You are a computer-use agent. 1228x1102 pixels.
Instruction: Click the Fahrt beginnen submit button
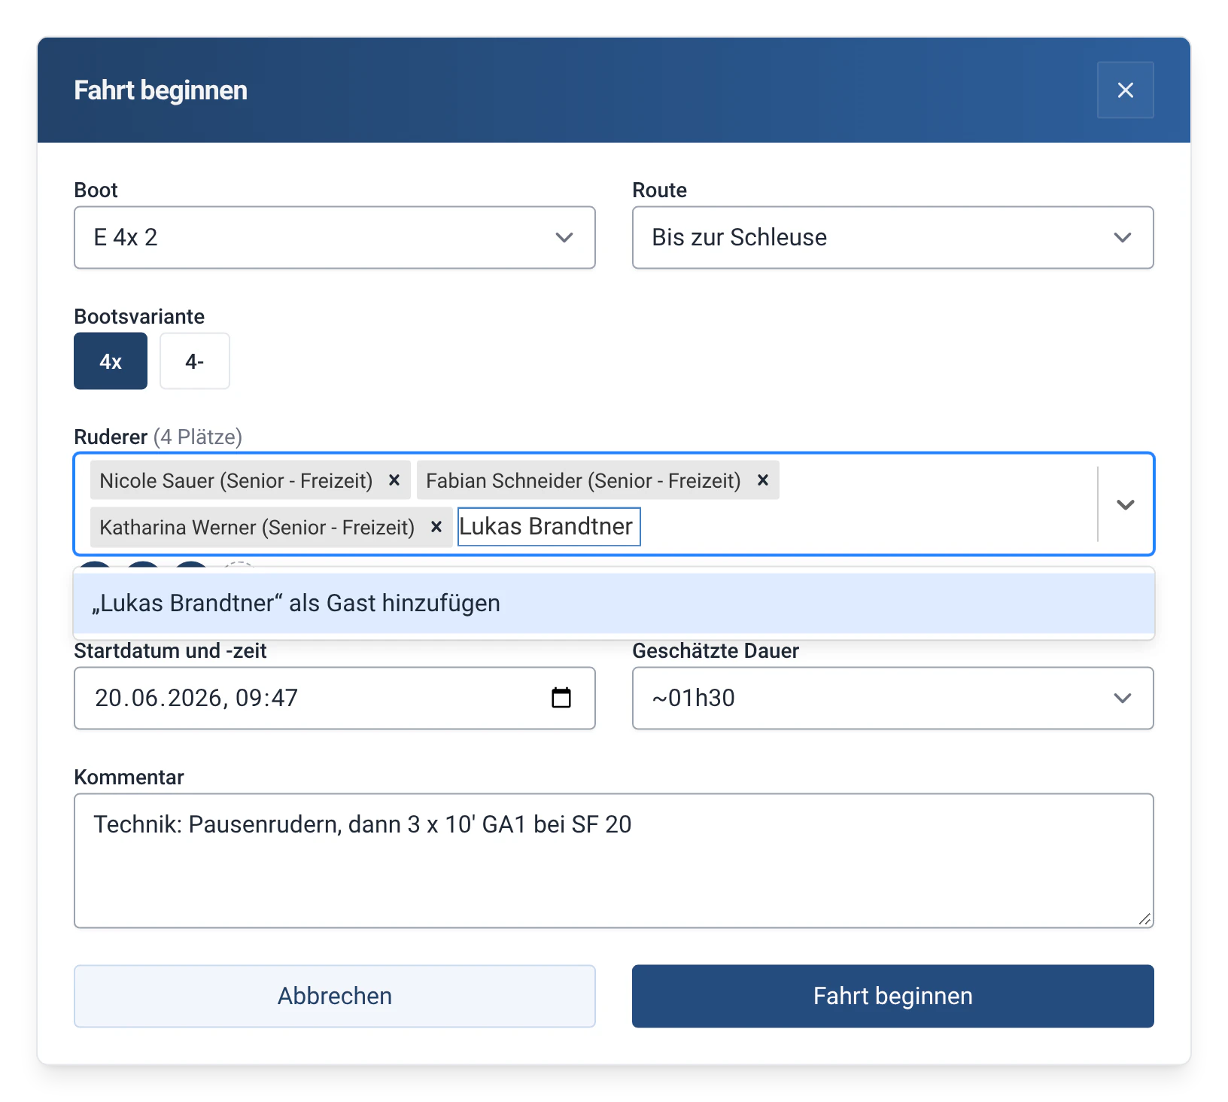(x=892, y=996)
